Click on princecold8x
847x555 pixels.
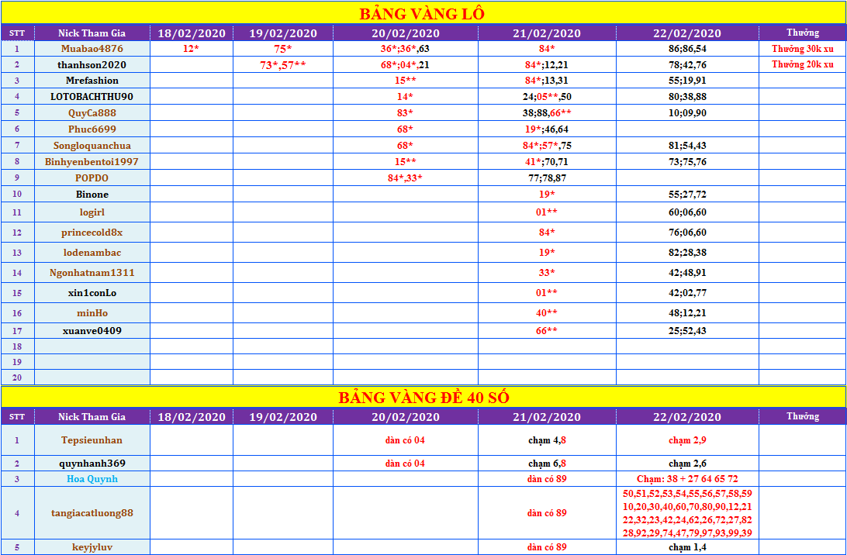click(x=92, y=232)
